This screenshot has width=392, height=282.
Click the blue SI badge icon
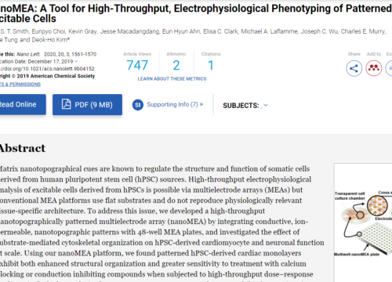[x=138, y=105]
